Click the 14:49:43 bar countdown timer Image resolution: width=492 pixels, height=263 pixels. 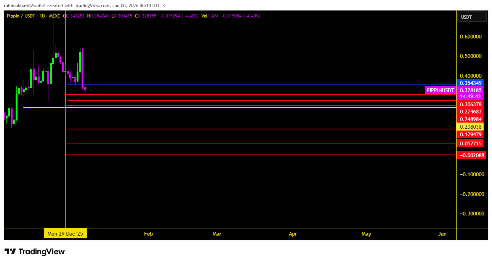click(x=471, y=96)
